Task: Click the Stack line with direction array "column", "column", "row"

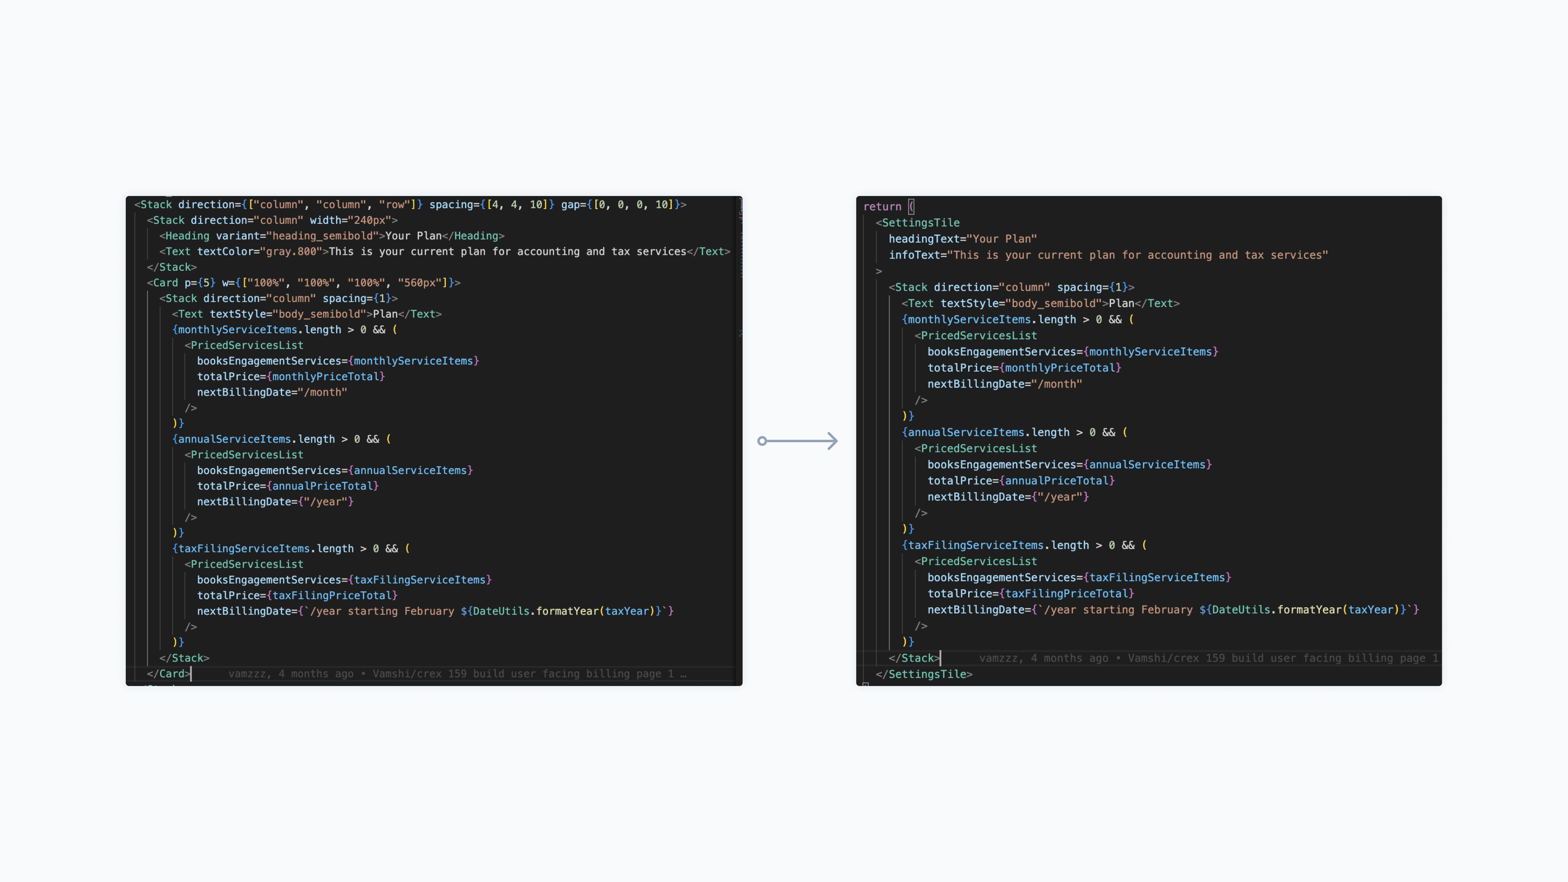Action: 410,205
